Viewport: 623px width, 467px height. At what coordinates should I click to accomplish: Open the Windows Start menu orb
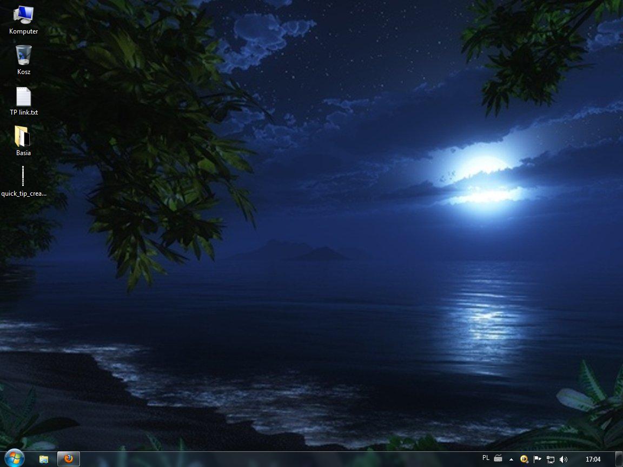click(x=14, y=458)
